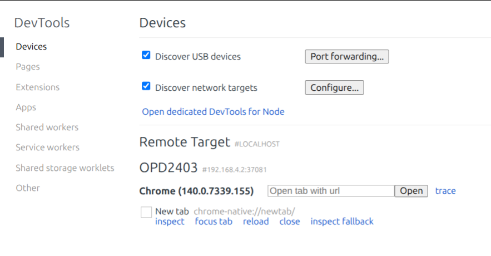
Task: Switch to the Apps section
Action: click(26, 107)
